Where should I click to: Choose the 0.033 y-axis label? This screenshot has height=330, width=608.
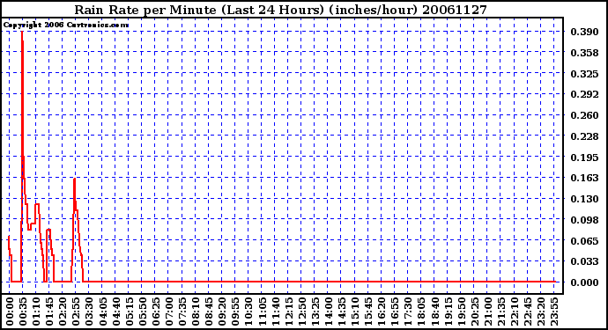584,261
